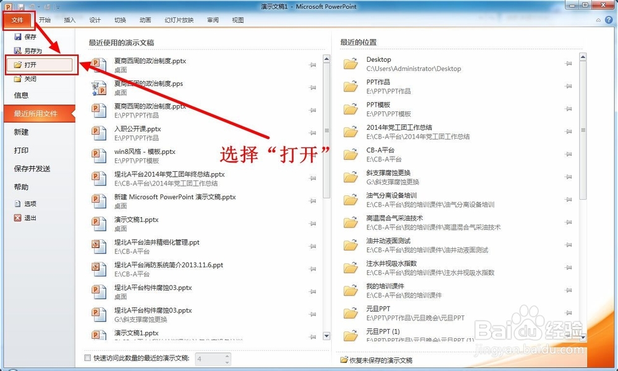Click the CB-A平台 folder icon
Image resolution: width=618 pixels, height=371 pixels.
350,154
